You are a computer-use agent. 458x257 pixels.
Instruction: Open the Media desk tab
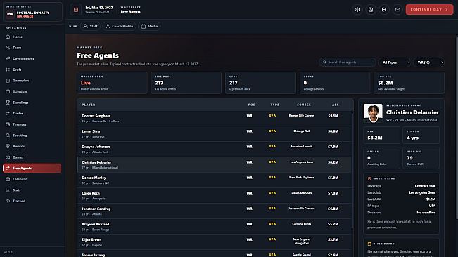click(x=149, y=26)
